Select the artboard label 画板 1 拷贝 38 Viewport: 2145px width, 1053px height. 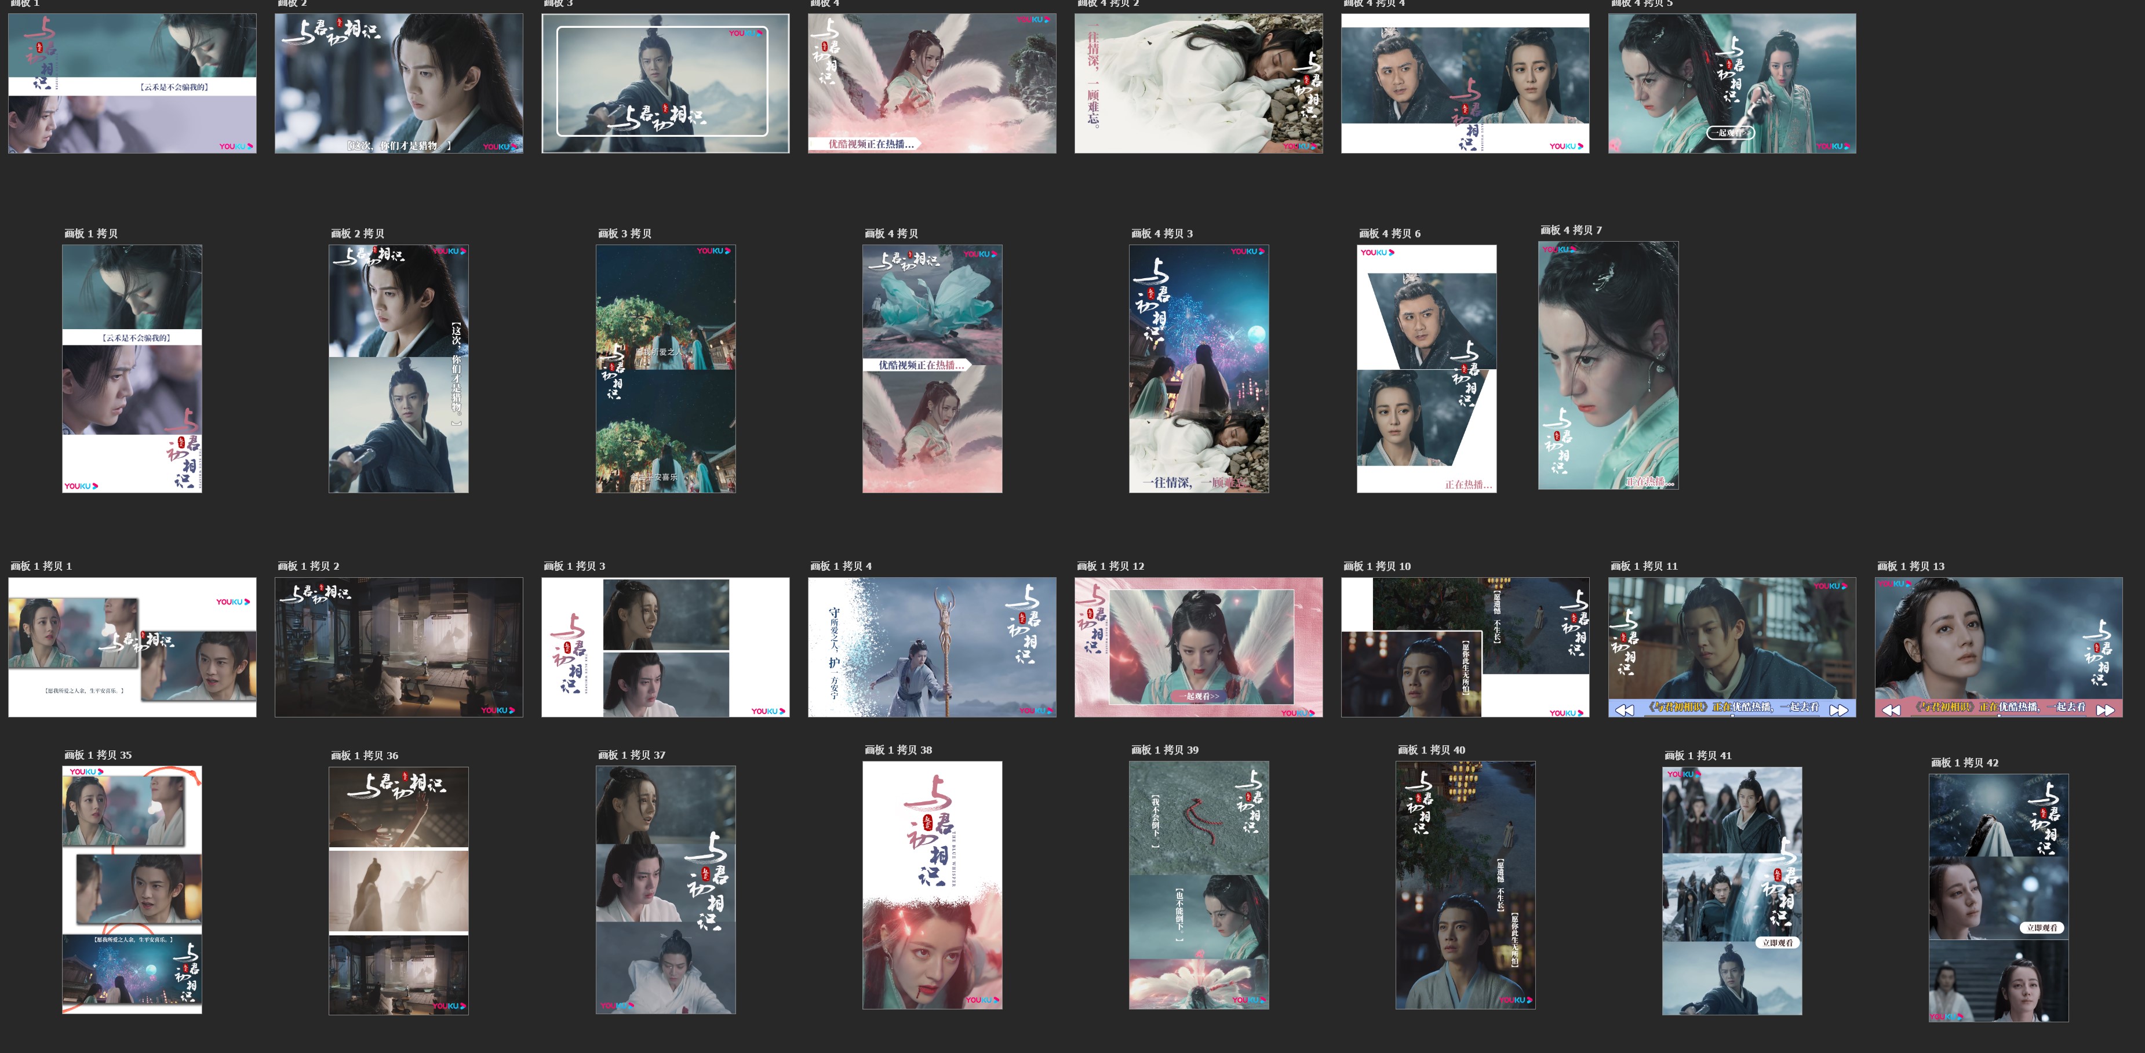(898, 750)
